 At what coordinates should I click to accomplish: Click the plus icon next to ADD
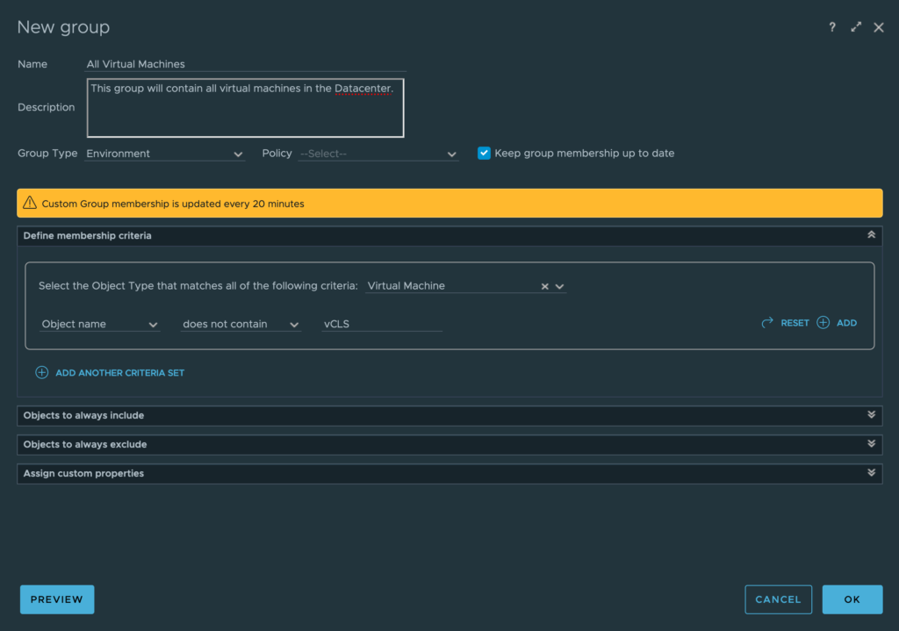(x=823, y=323)
